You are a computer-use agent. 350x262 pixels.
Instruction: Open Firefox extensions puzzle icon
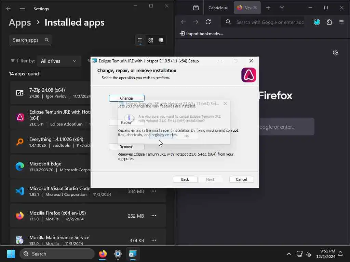point(329,22)
